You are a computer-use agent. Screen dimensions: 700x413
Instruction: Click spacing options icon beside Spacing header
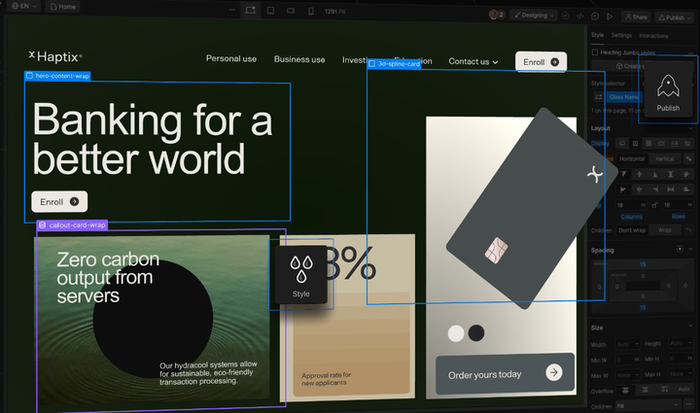point(680,249)
